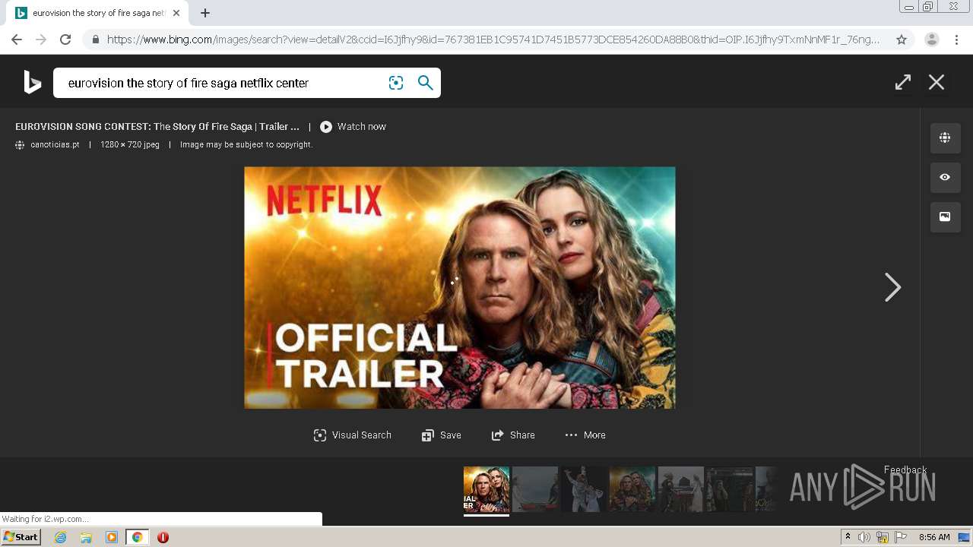Screen dimensions: 973x547
Task: Click the main Netflix trailer image
Action: 459,288
